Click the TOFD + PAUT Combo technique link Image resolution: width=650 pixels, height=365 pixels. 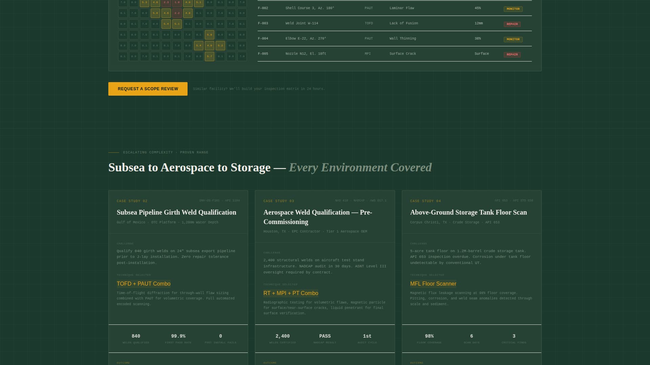[144, 284]
